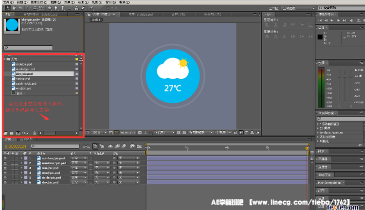Click the timeline layer search field
This screenshot has height=210, width=365.
[55, 146]
